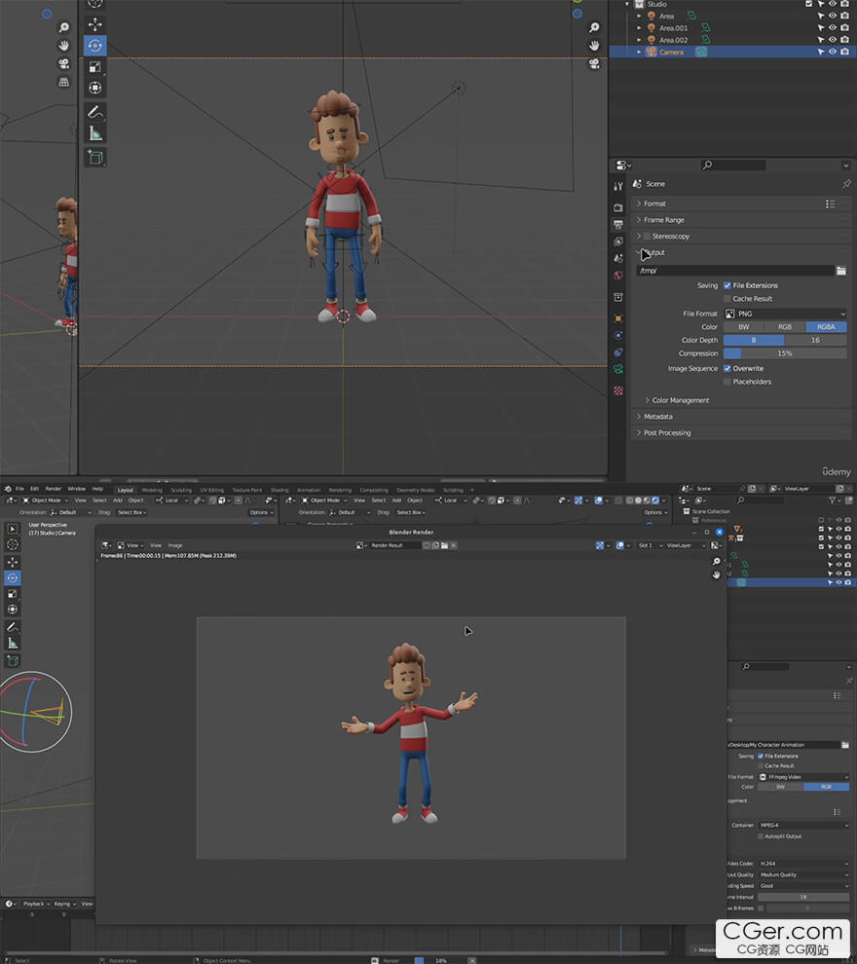Hide Area.001 light with its eye icon
Screen dimensions: 857x964
[833, 27]
